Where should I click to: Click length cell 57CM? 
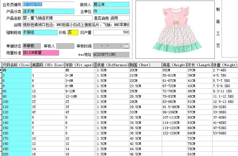(200, 112)
